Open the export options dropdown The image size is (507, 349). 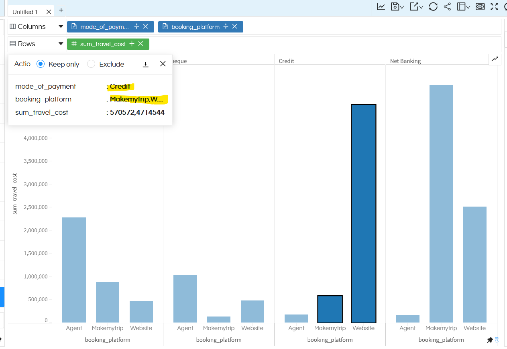click(416, 6)
